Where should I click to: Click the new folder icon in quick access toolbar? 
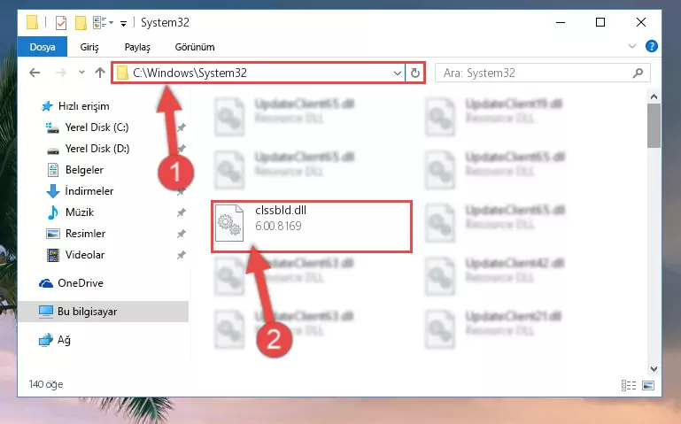pyautogui.click(x=81, y=22)
